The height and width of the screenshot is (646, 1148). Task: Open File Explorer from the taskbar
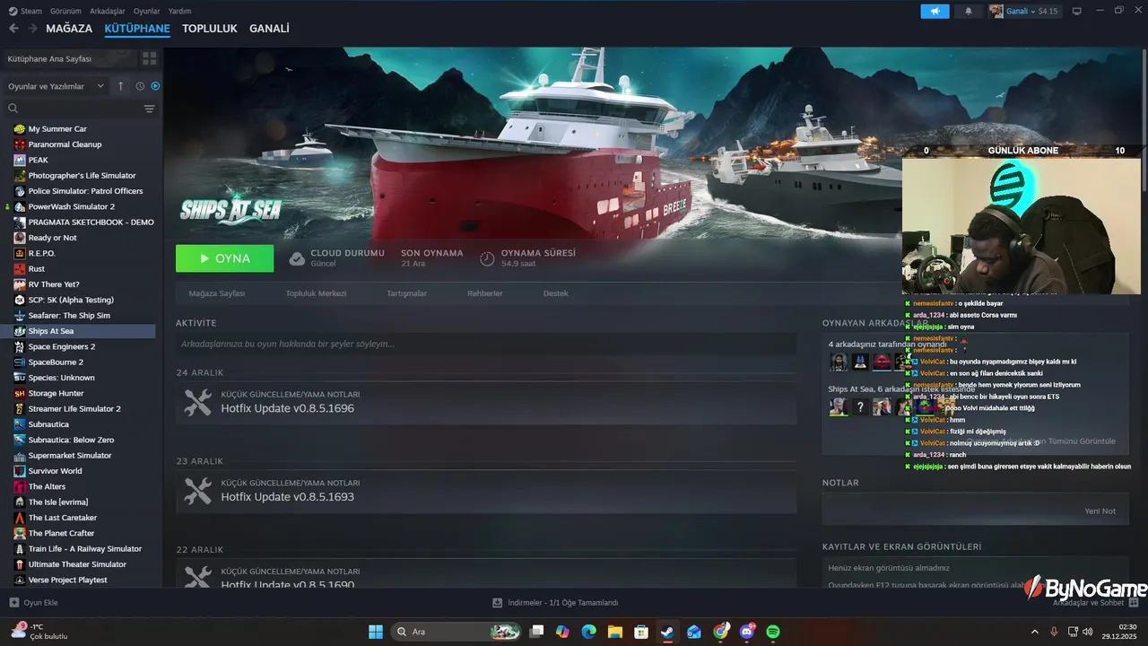click(x=614, y=632)
